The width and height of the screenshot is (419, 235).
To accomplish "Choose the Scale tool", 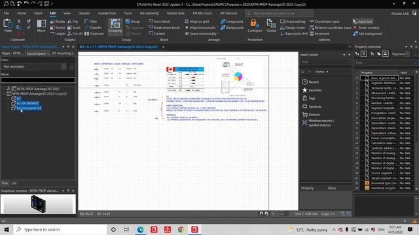I will [x=74, y=27].
